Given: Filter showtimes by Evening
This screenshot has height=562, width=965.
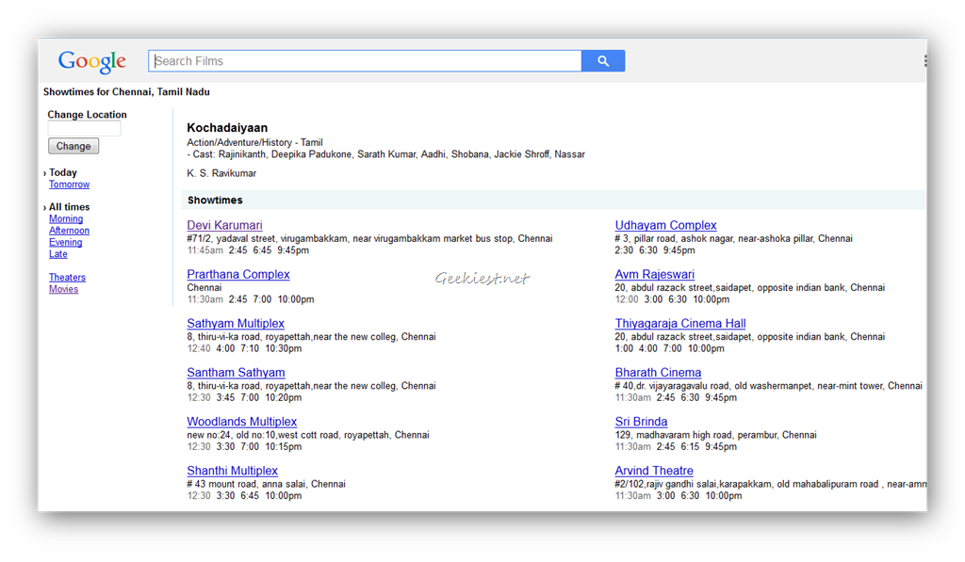Looking at the screenshot, I should click(65, 243).
